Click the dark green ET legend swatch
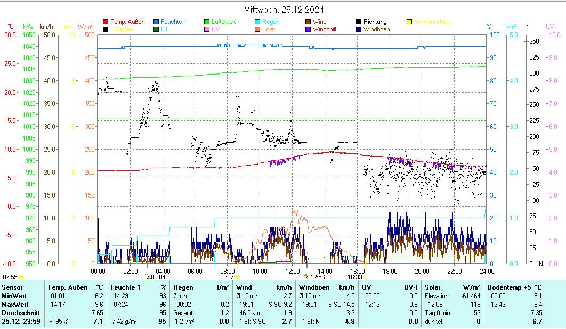Viewport: 566px width, 329px height. [156, 29]
